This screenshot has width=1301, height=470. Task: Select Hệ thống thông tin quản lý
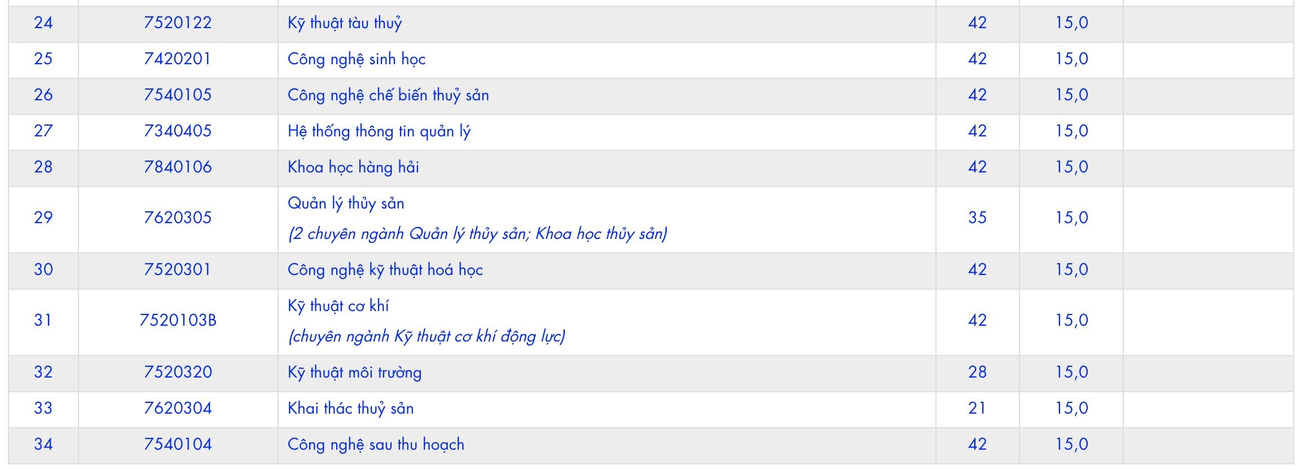(x=379, y=131)
